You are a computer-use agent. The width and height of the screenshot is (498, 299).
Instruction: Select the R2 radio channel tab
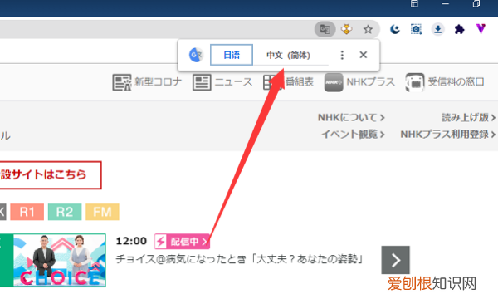point(65,212)
